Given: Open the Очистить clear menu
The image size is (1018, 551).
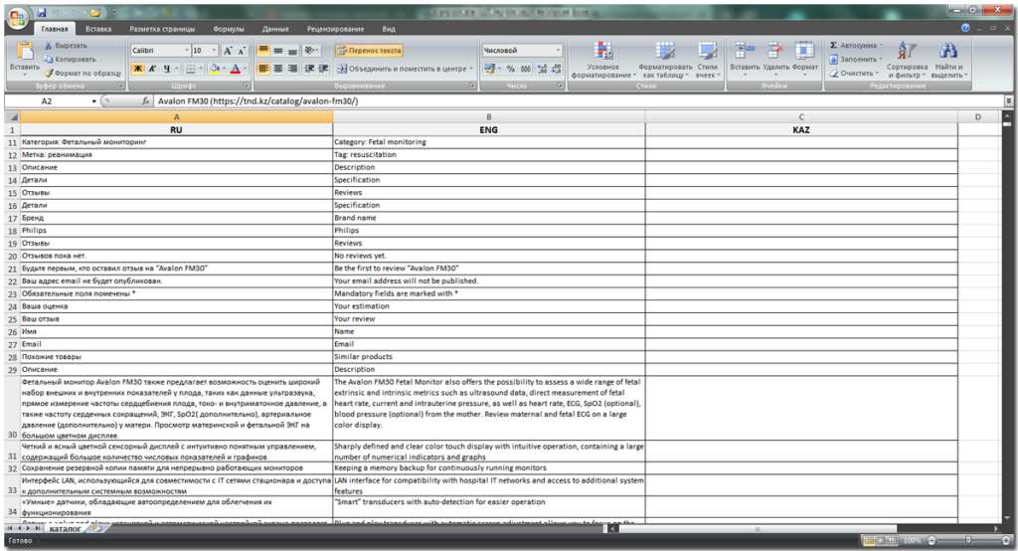Looking at the screenshot, I should (854, 73).
